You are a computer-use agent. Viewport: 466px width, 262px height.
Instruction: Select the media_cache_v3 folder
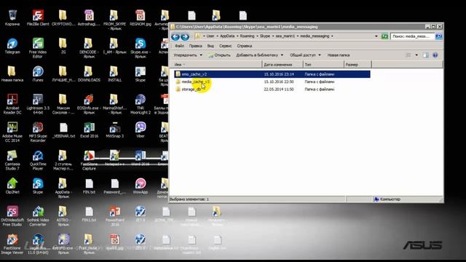195,82
